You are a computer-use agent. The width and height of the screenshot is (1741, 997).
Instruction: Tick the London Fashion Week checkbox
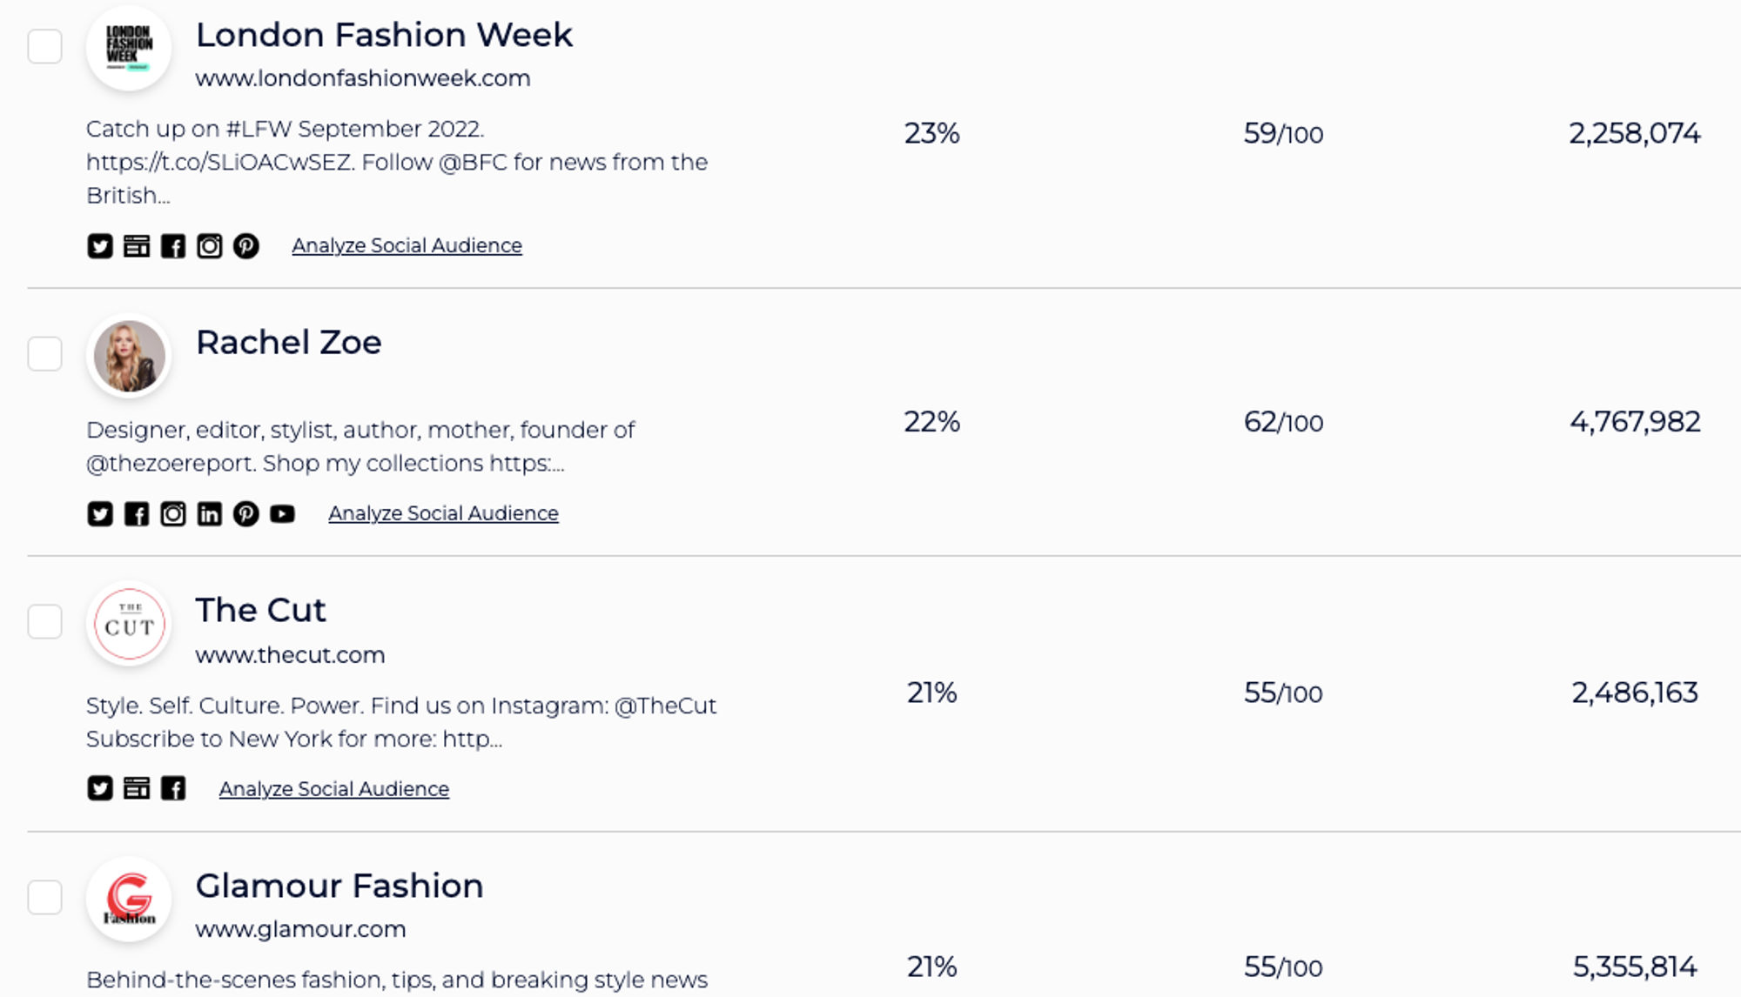44,46
